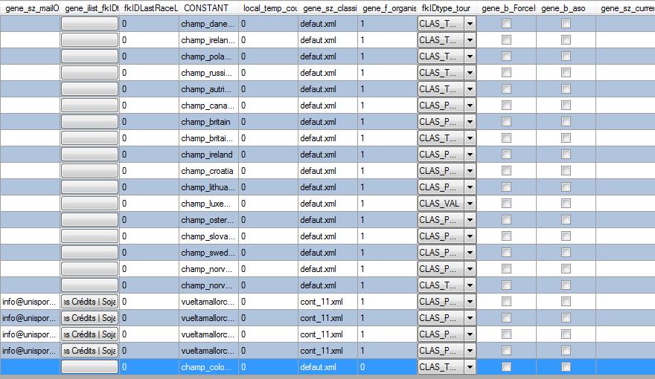
Task: Click defaut.xml cell in champ_russi row
Action: pyautogui.click(x=327, y=73)
